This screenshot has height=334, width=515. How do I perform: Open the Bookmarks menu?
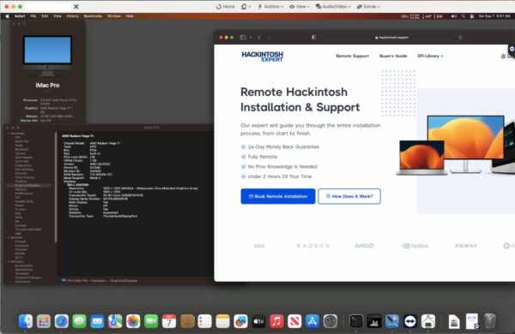pos(93,16)
